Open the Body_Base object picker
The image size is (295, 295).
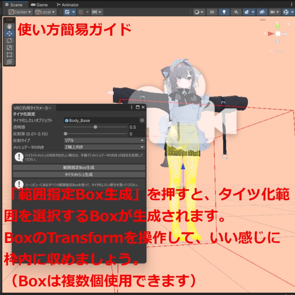(x=142, y=120)
